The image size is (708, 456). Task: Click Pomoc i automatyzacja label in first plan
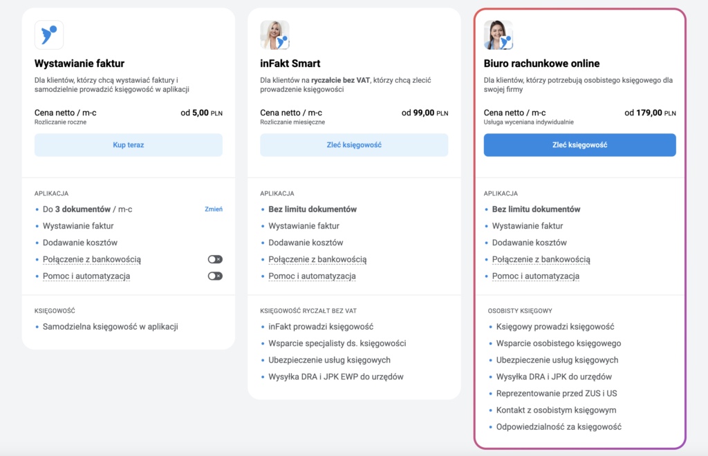click(86, 276)
